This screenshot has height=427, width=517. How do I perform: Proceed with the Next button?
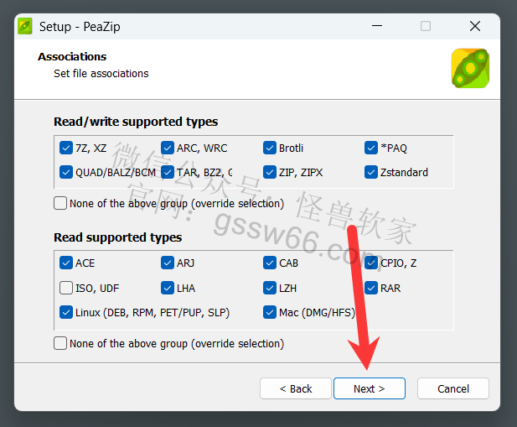[370, 388]
